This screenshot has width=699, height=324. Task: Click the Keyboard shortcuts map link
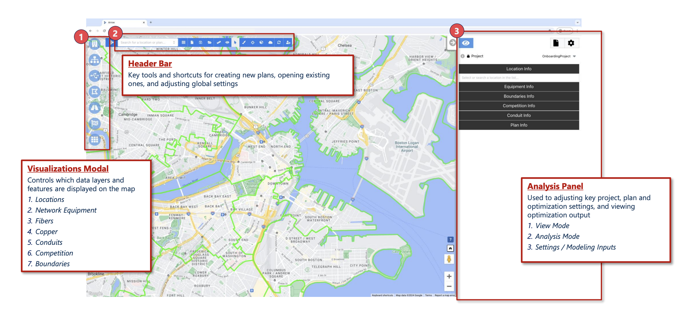(382, 295)
